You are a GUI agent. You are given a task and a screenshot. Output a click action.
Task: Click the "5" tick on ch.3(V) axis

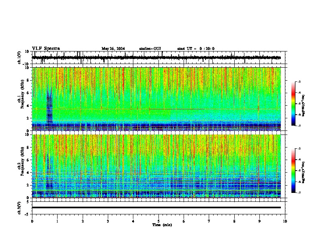point(28,202)
